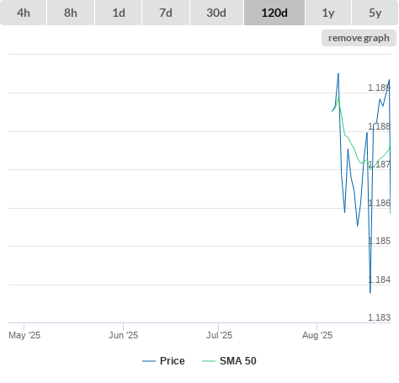Screen dimensions: 399x383
Task: Show the 1y chart range
Action: 328,13
